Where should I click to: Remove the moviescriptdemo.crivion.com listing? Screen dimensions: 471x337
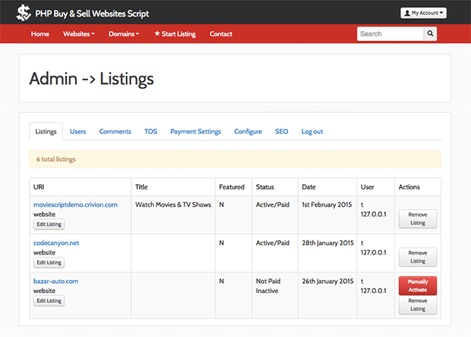click(x=417, y=219)
